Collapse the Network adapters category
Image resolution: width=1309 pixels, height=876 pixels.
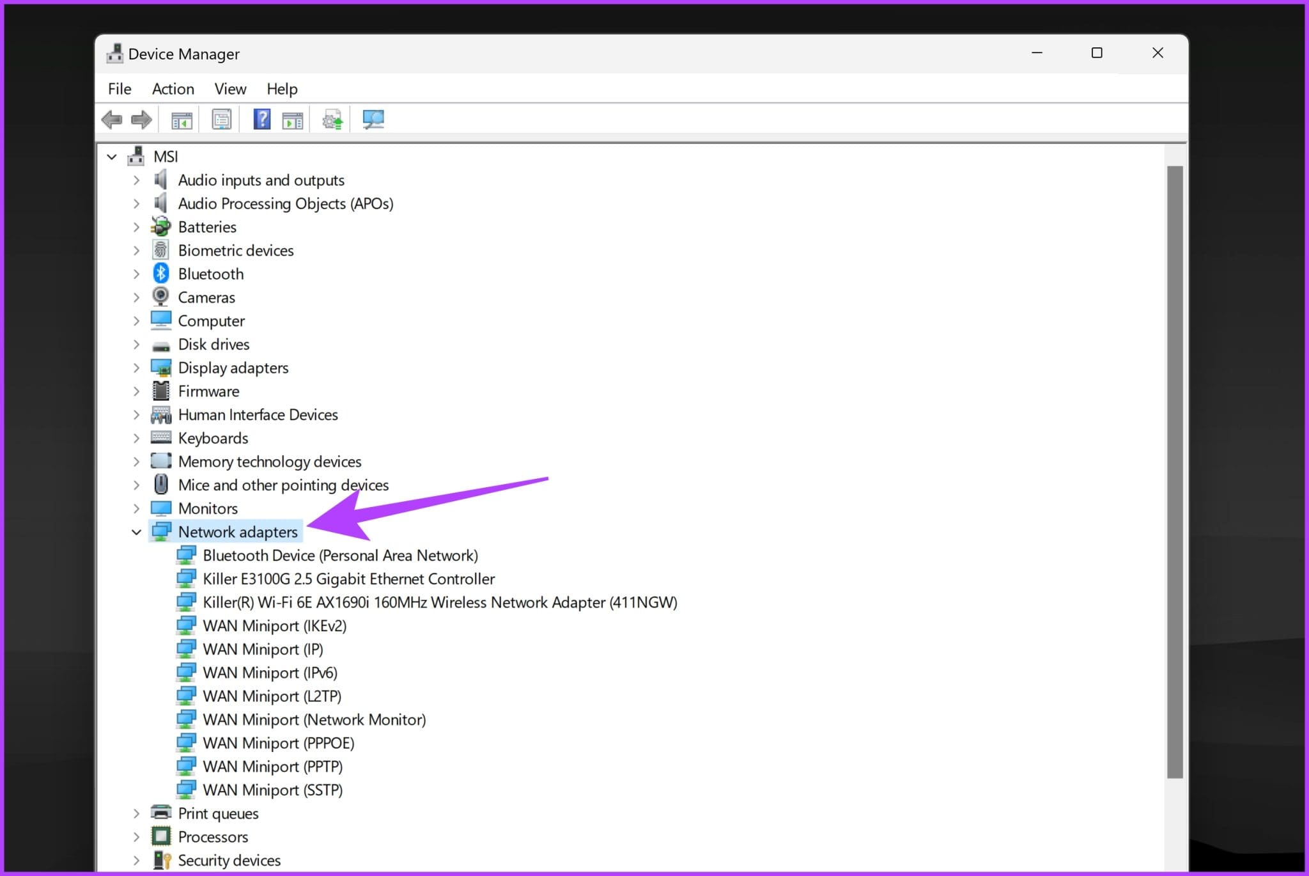click(136, 532)
